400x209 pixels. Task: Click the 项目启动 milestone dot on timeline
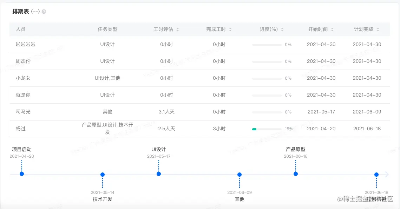click(22, 174)
